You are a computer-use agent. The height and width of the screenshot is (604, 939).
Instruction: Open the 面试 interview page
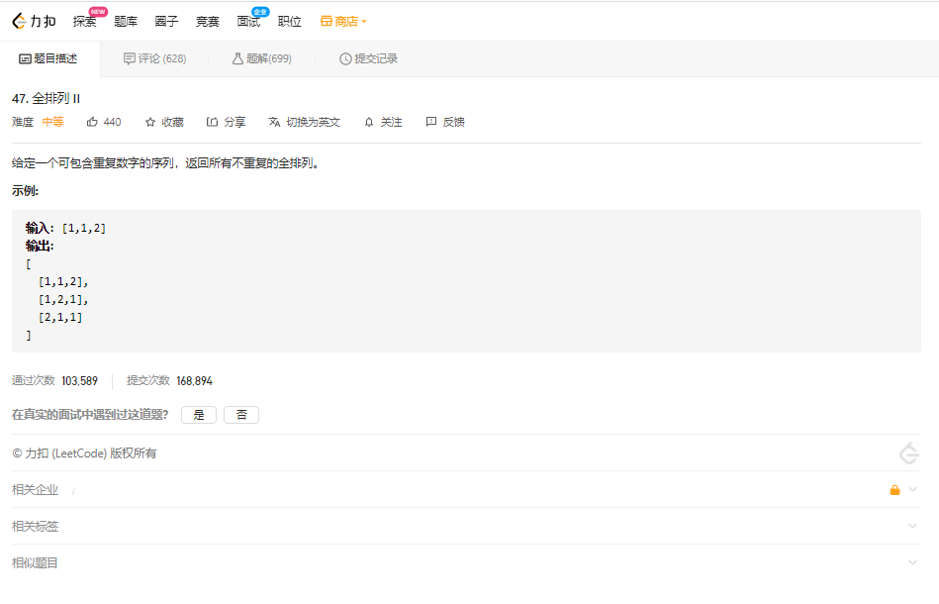pos(248,22)
